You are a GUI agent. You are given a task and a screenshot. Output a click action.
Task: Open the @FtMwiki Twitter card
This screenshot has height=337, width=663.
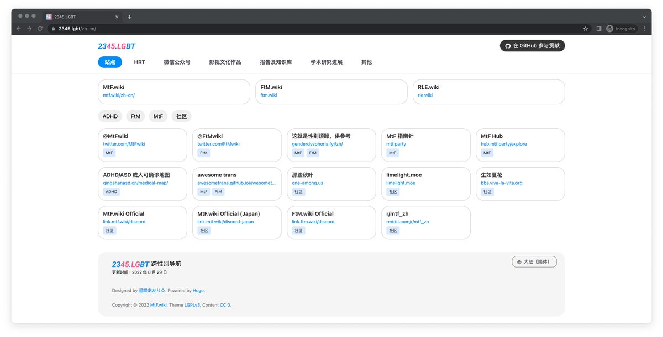coord(237,145)
